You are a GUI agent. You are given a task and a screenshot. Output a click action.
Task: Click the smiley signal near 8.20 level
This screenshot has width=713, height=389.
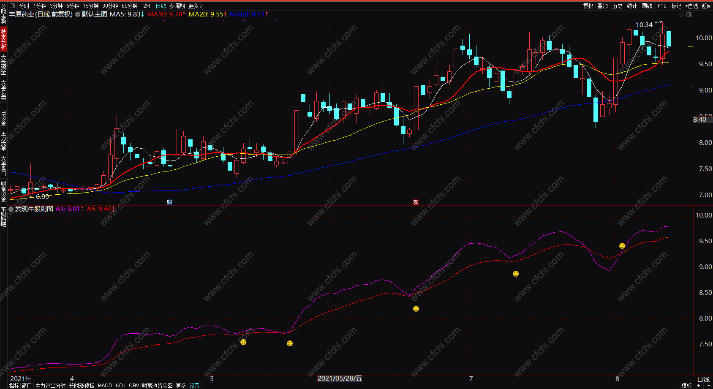[x=416, y=309]
